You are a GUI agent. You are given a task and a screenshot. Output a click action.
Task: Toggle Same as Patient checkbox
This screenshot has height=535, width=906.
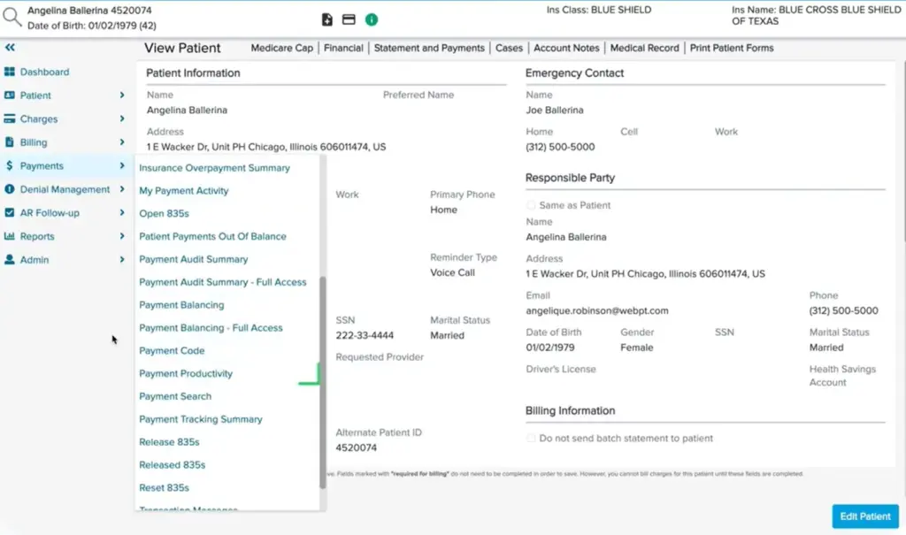click(531, 205)
